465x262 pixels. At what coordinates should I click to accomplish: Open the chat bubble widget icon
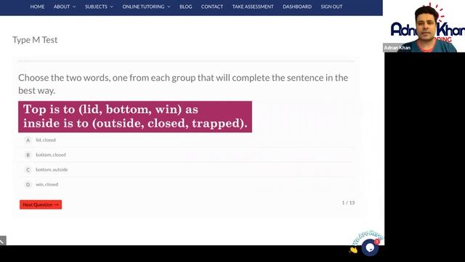(x=370, y=247)
